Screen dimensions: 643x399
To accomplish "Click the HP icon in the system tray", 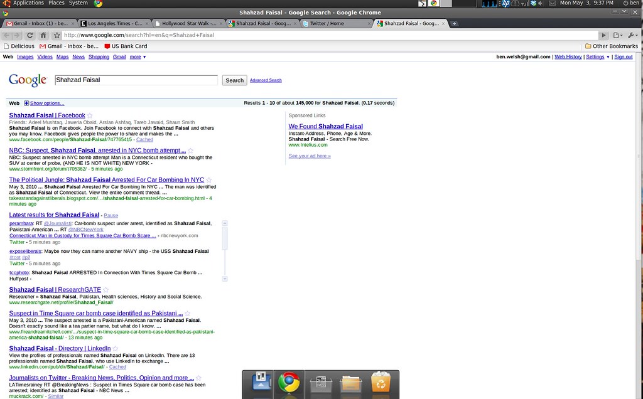I will coord(505,4).
